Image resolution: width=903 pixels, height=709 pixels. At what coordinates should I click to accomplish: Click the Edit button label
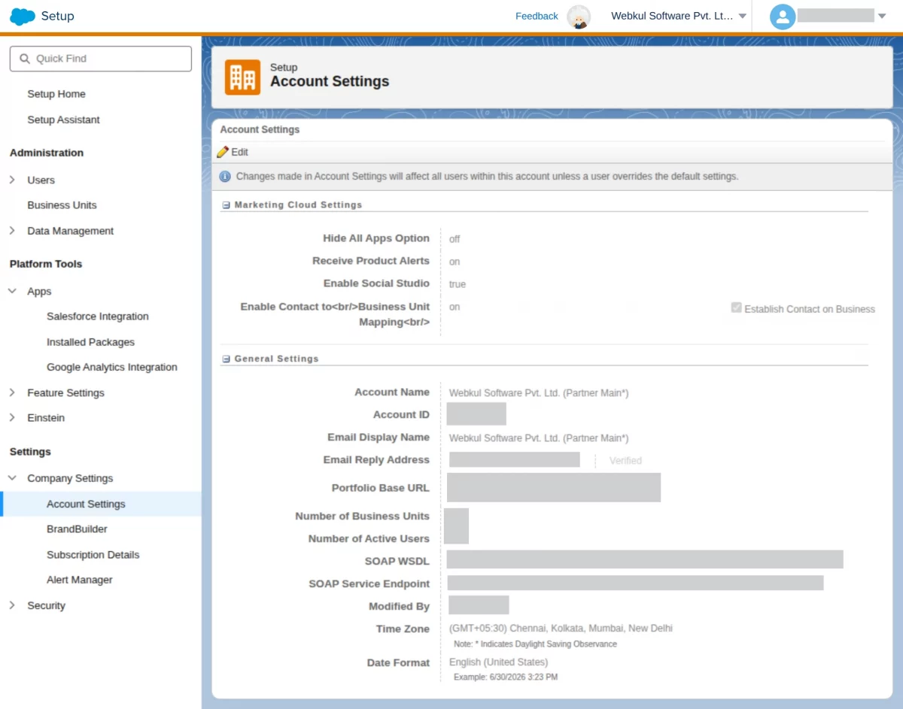coord(239,152)
